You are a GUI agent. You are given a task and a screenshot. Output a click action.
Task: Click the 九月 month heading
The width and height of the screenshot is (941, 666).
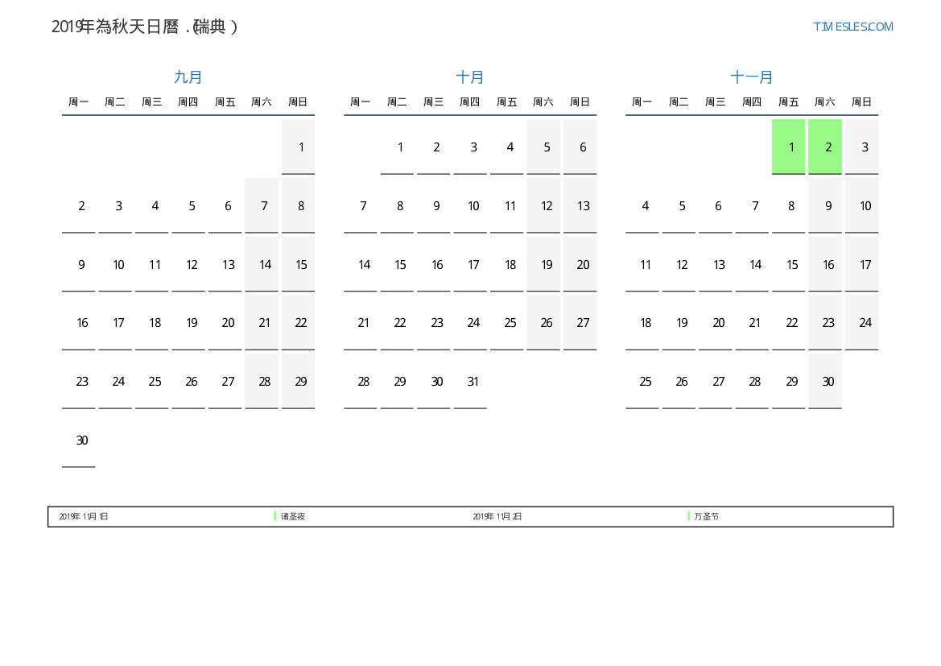pyautogui.click(x=188, y=77)
